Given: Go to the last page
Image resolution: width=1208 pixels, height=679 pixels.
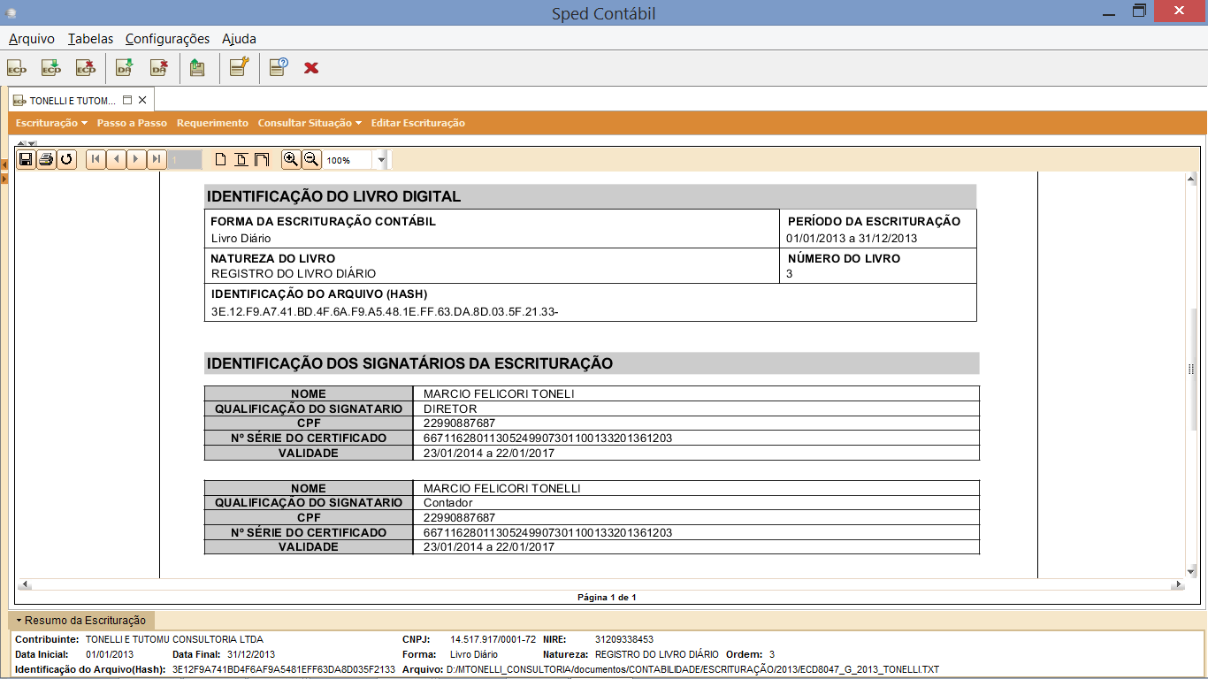Looking at the screenshot, I should (x=157, y=159).
